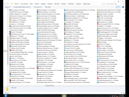Open 'Include selected folder in library' dropdown
This screenshot has height=97, width=129.
22,7
